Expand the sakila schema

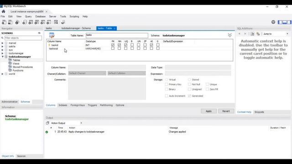(x=2, y=46)
